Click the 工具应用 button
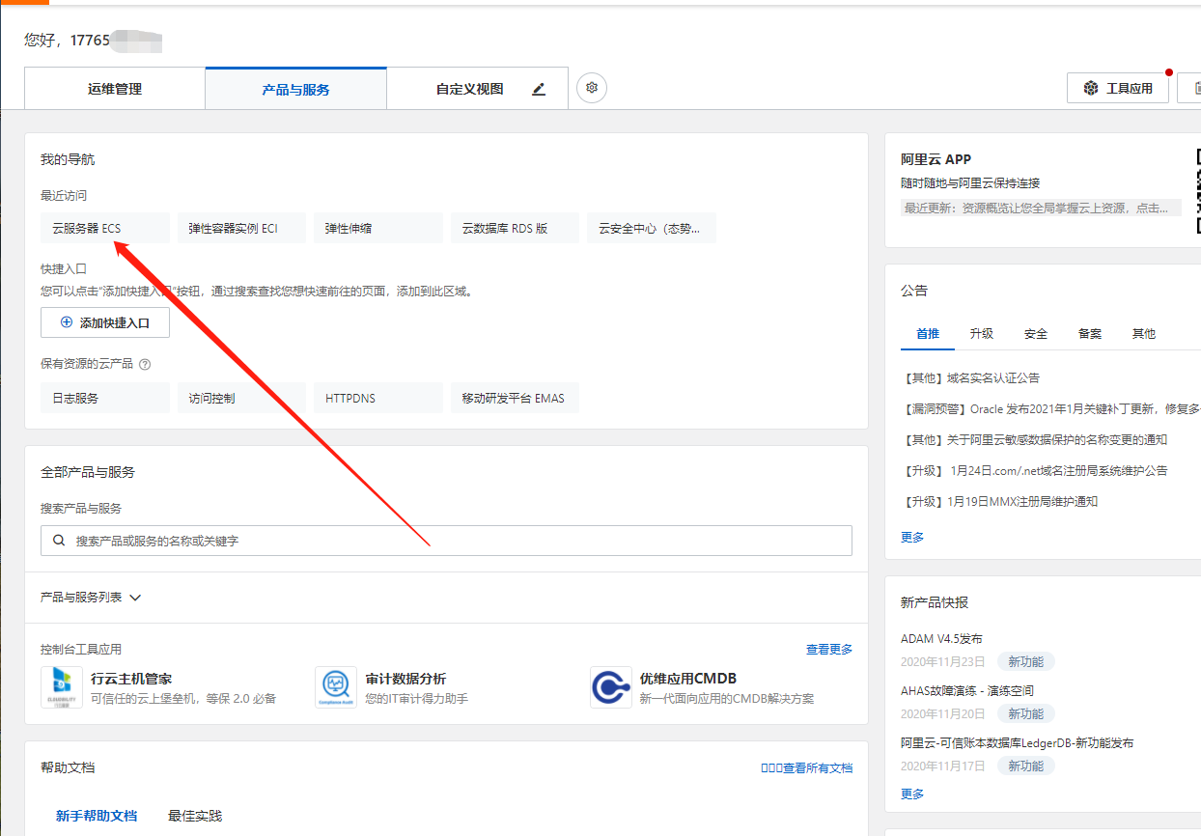 click(1118, 89)
